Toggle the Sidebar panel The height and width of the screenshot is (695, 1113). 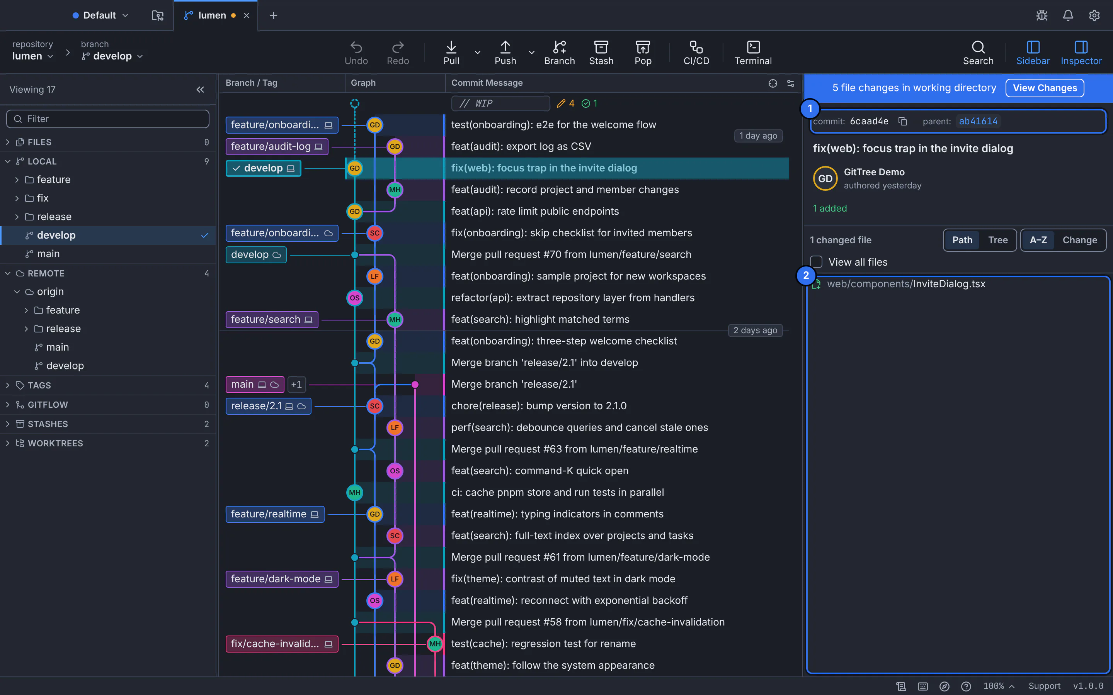click(1033, 53)
